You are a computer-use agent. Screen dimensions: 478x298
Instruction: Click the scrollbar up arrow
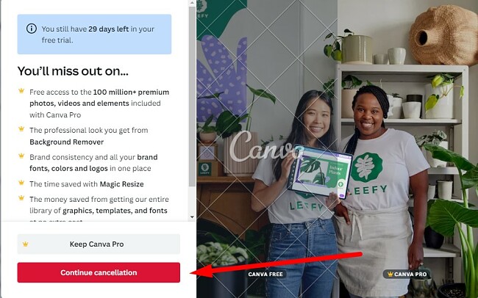[x=192, y=3]
